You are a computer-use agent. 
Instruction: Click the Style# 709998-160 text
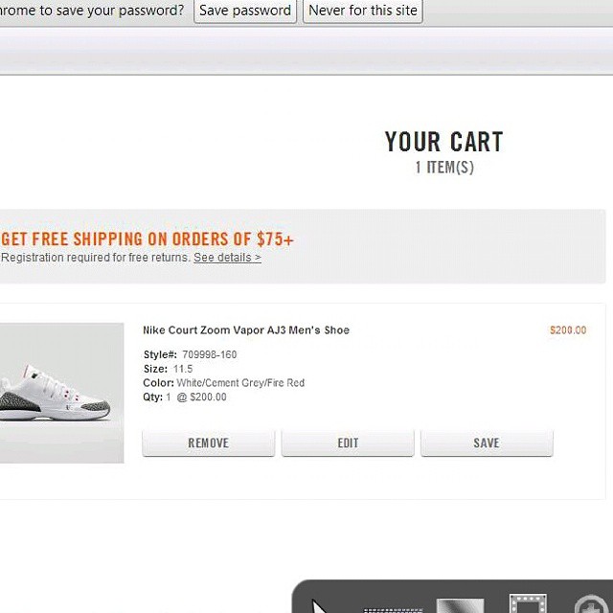pos(190,355)
